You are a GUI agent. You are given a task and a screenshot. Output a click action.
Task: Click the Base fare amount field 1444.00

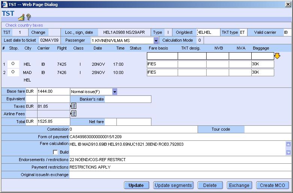(x=53, y=91)
